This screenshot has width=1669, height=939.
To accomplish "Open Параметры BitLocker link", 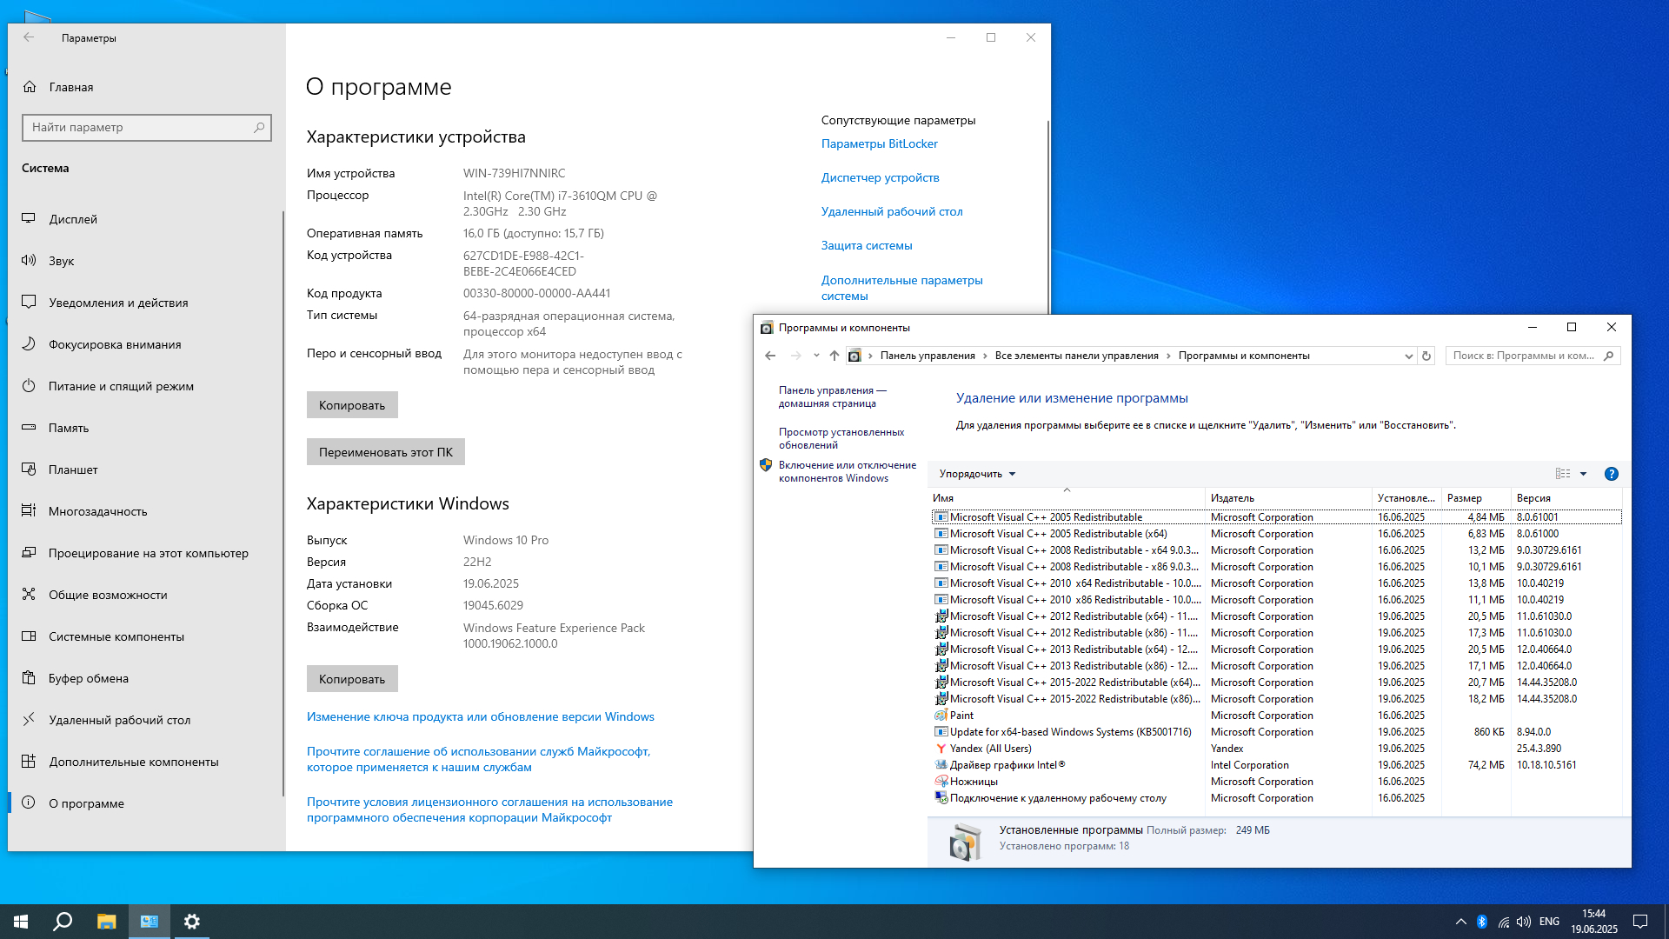I will (x=879, y=143).
